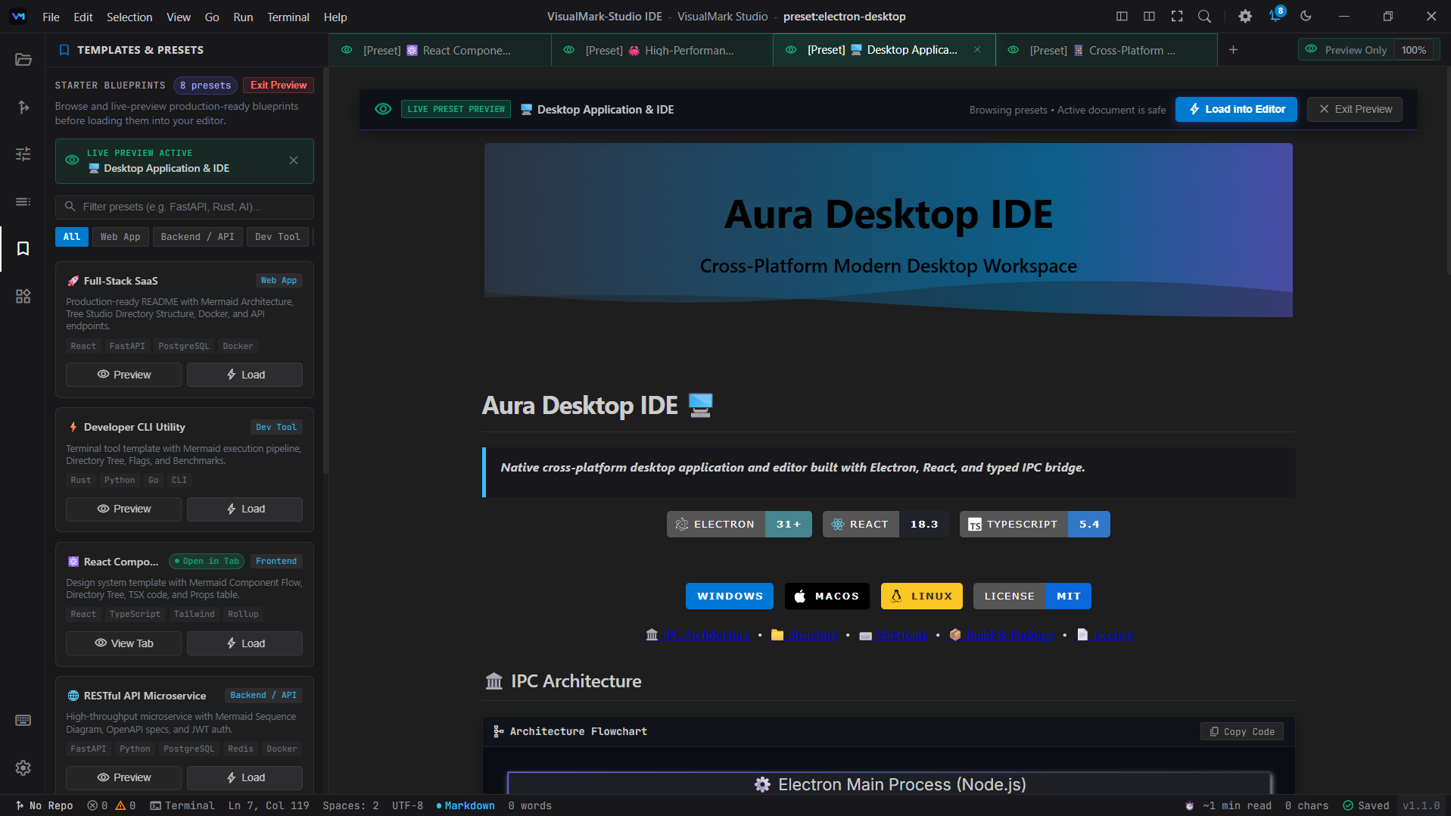Select the bookmark Templates & Presets icon
Image resolution: width=1451 pixels, height=816 pixels.
(23, 248)
